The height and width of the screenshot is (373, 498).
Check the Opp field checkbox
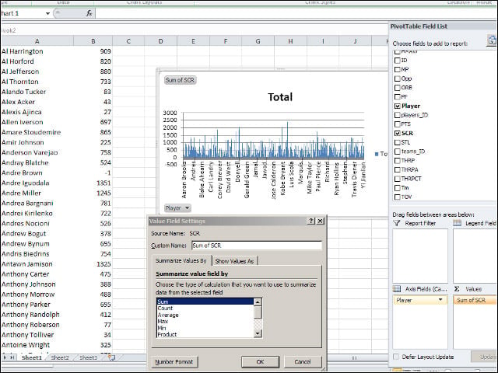pyautogui.click(x=398, y=78)
